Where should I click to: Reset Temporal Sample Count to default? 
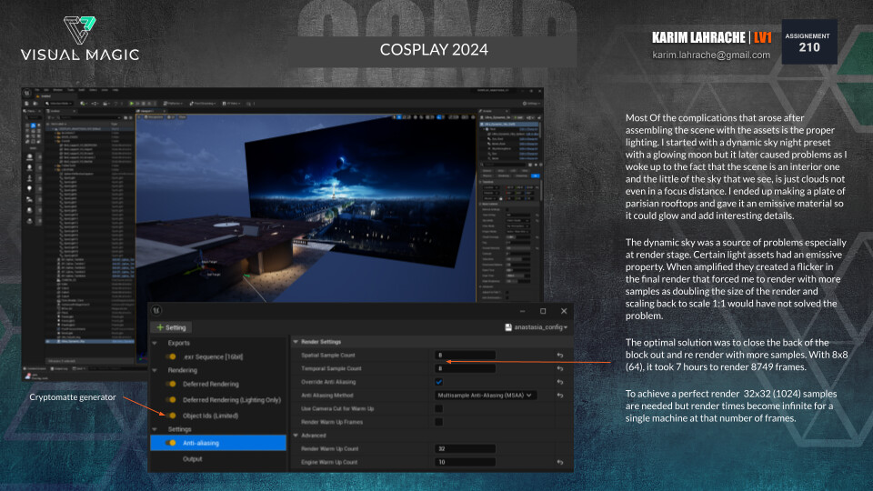(x=560, y=368)
